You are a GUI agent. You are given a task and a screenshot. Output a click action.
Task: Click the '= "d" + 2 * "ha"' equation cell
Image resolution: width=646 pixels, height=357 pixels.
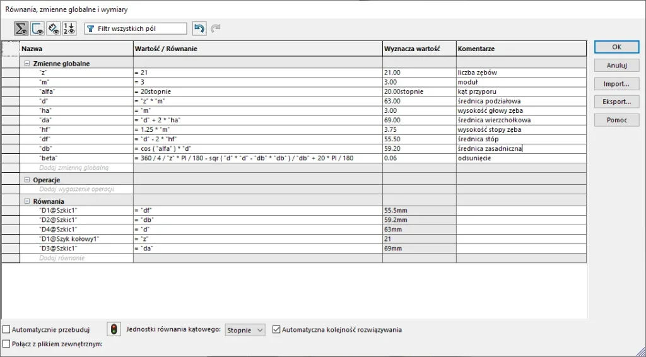click(258, 120)
